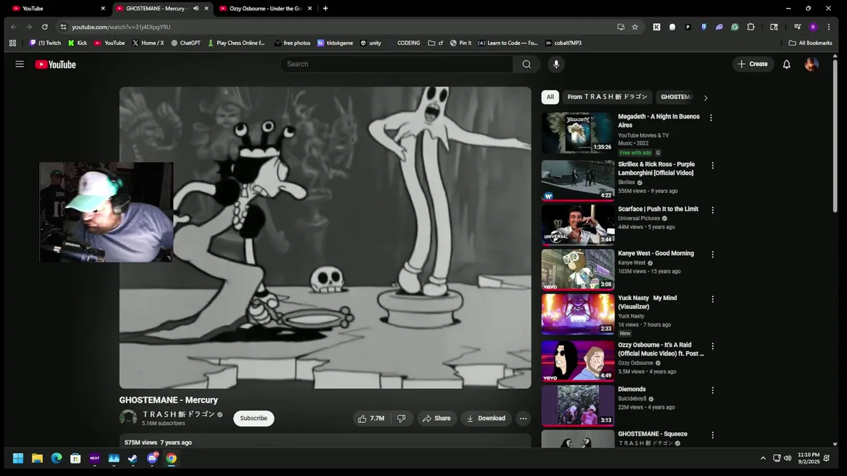Reload the page in browser toolbar
Screen dimensions: 847x476
pyautogui.click(x=44, y=27)
